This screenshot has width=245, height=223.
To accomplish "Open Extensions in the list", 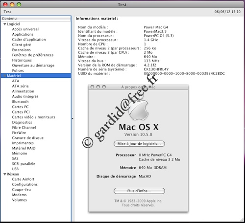I will coord(22,50).
